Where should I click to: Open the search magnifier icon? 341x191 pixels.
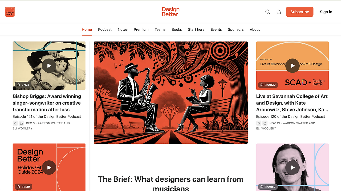[x=268, y=12]
